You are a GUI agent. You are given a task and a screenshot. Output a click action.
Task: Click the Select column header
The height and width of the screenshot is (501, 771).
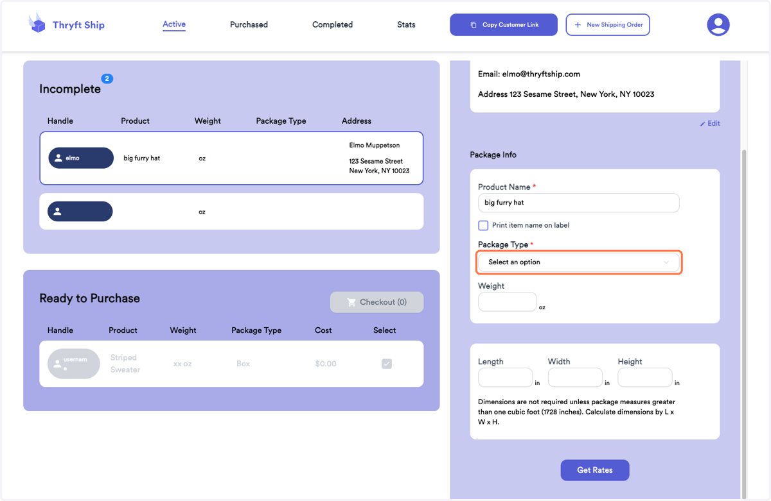384,330
